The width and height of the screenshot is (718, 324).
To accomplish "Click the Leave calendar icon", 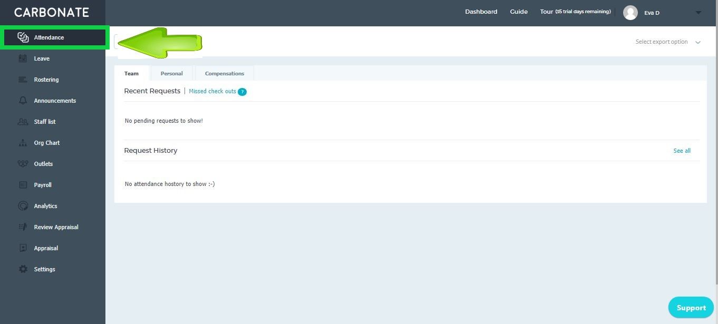I will (23, 58).
